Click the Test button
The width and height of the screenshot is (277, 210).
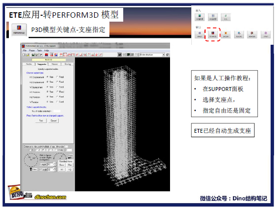(x=41, y=121)
